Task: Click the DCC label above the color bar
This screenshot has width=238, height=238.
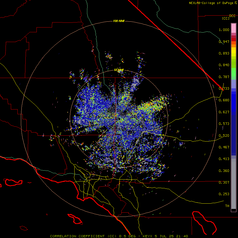Action: 232,16
